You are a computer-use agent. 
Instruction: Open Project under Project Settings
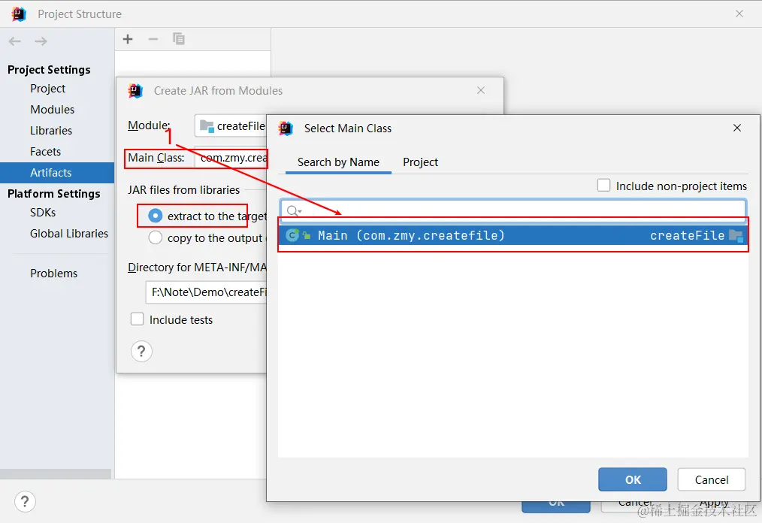(47, 89)
